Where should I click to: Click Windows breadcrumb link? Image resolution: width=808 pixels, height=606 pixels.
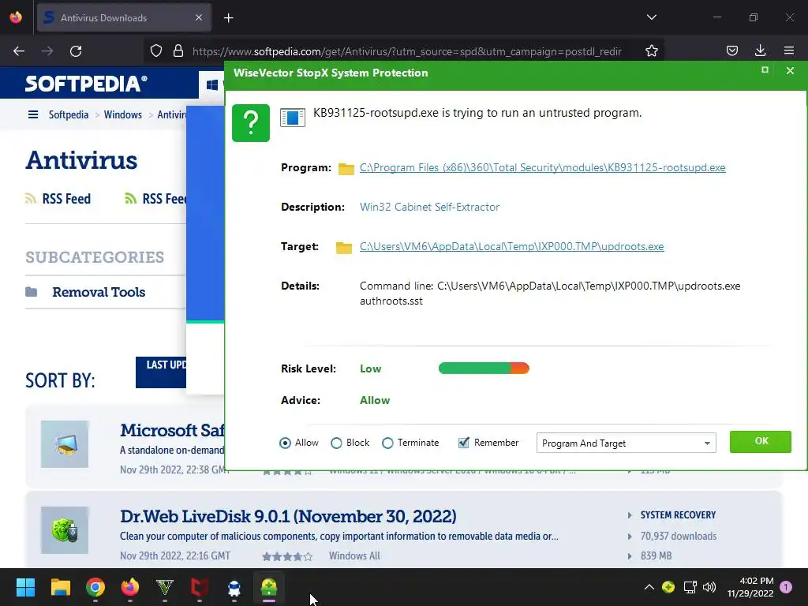click(122, 114)
